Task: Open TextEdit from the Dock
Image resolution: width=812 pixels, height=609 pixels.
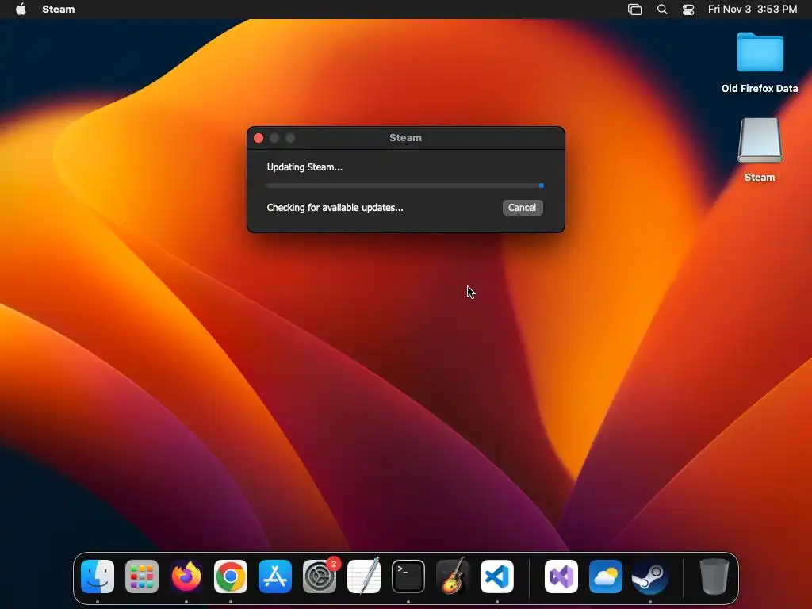Action: pos(363,576)
